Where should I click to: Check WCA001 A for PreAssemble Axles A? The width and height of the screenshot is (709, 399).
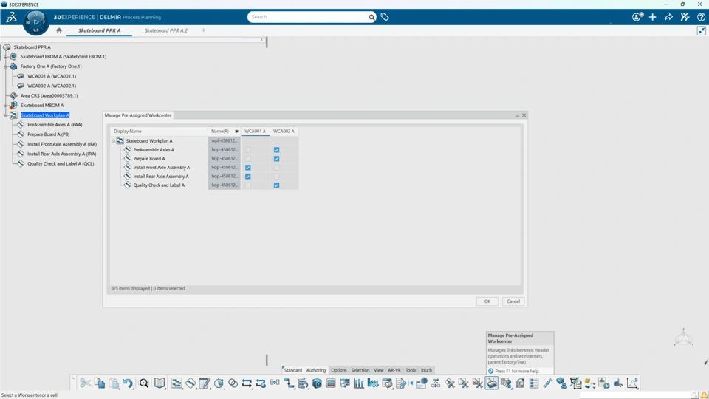point(248,150)
